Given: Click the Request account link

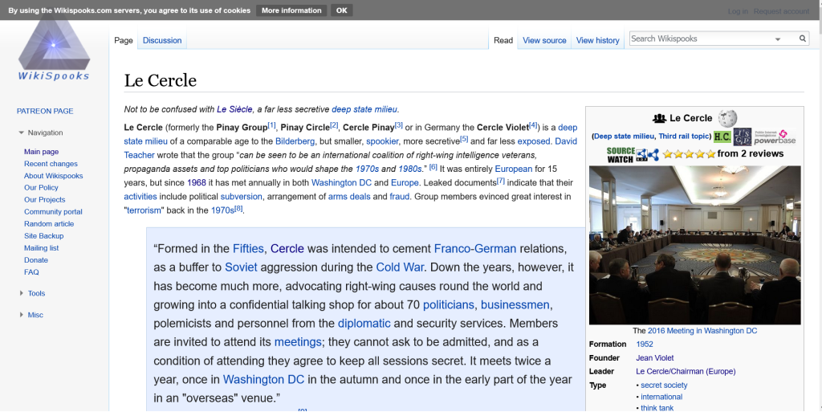Looking at the screenshot, I should (x=781, y=11).
